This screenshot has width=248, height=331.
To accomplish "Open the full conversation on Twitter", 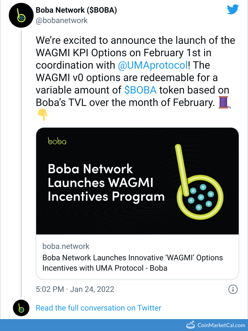I will tap(98, 308).
